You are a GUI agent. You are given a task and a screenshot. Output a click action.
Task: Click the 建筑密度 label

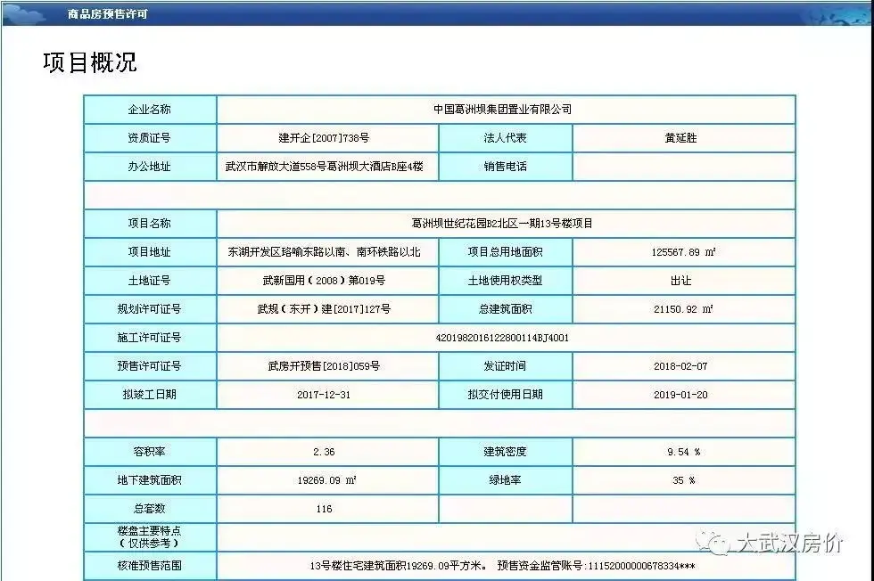click(x=505, y=451)
